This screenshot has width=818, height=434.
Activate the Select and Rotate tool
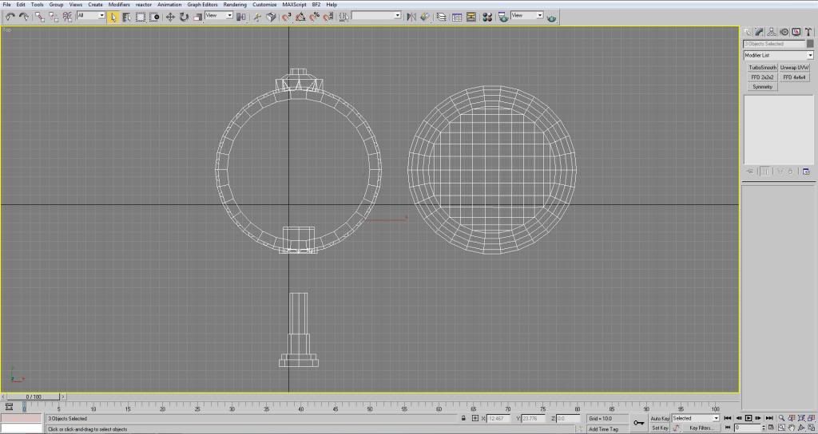[x=184, y=17]
